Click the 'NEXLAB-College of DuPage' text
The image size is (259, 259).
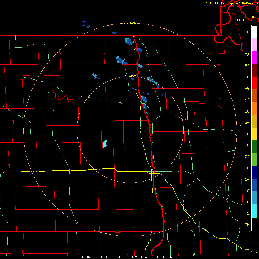pos(230,3)
